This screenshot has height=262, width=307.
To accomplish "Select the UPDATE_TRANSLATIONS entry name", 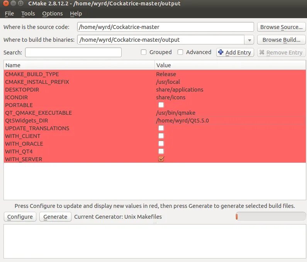I will tap(37, 128).
